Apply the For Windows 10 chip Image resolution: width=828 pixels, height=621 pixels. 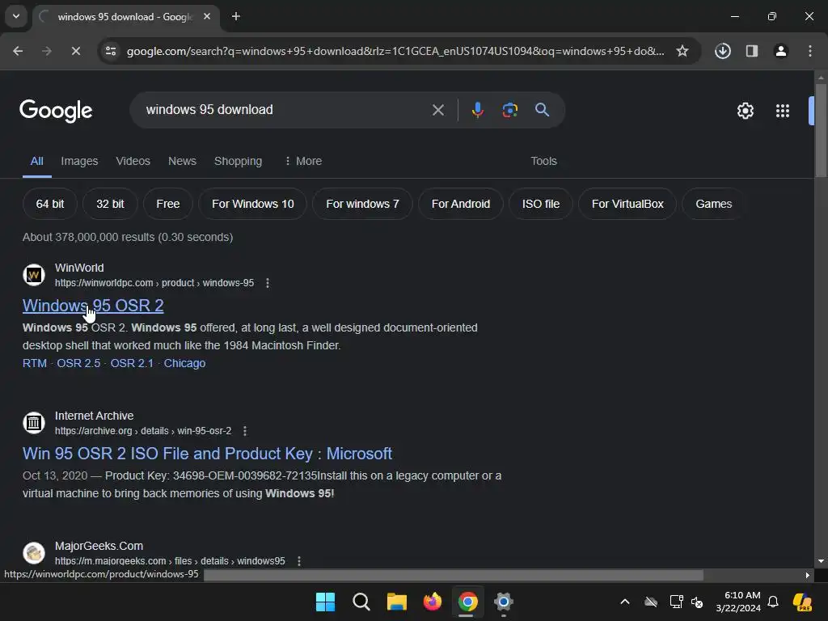(x=253, y=204)
